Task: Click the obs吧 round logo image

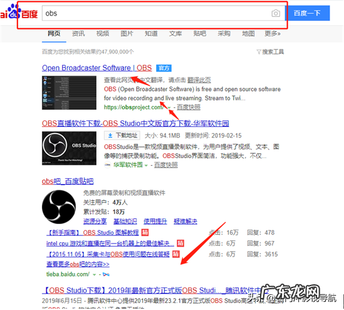Action: 59,207
